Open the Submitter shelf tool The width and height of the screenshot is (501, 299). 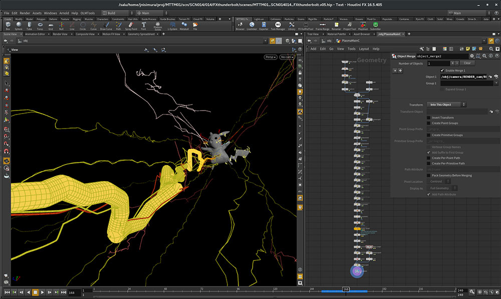375,26
